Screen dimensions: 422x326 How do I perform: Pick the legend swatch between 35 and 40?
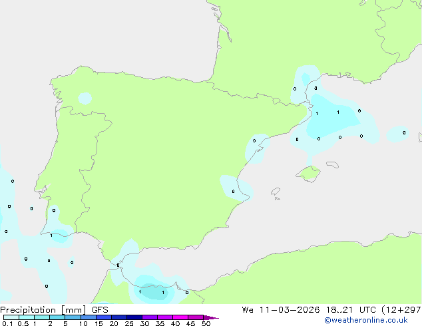165,317
